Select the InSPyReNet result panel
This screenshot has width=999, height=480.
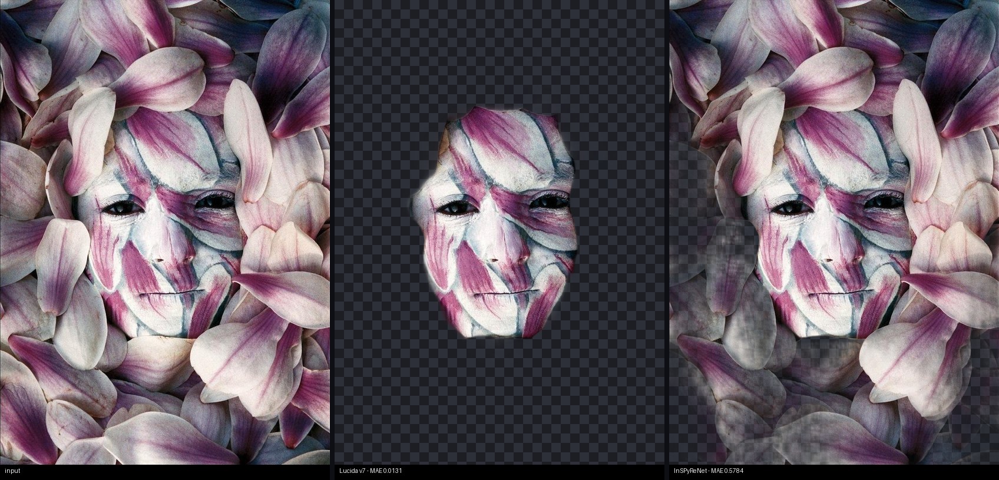point(834,232)
